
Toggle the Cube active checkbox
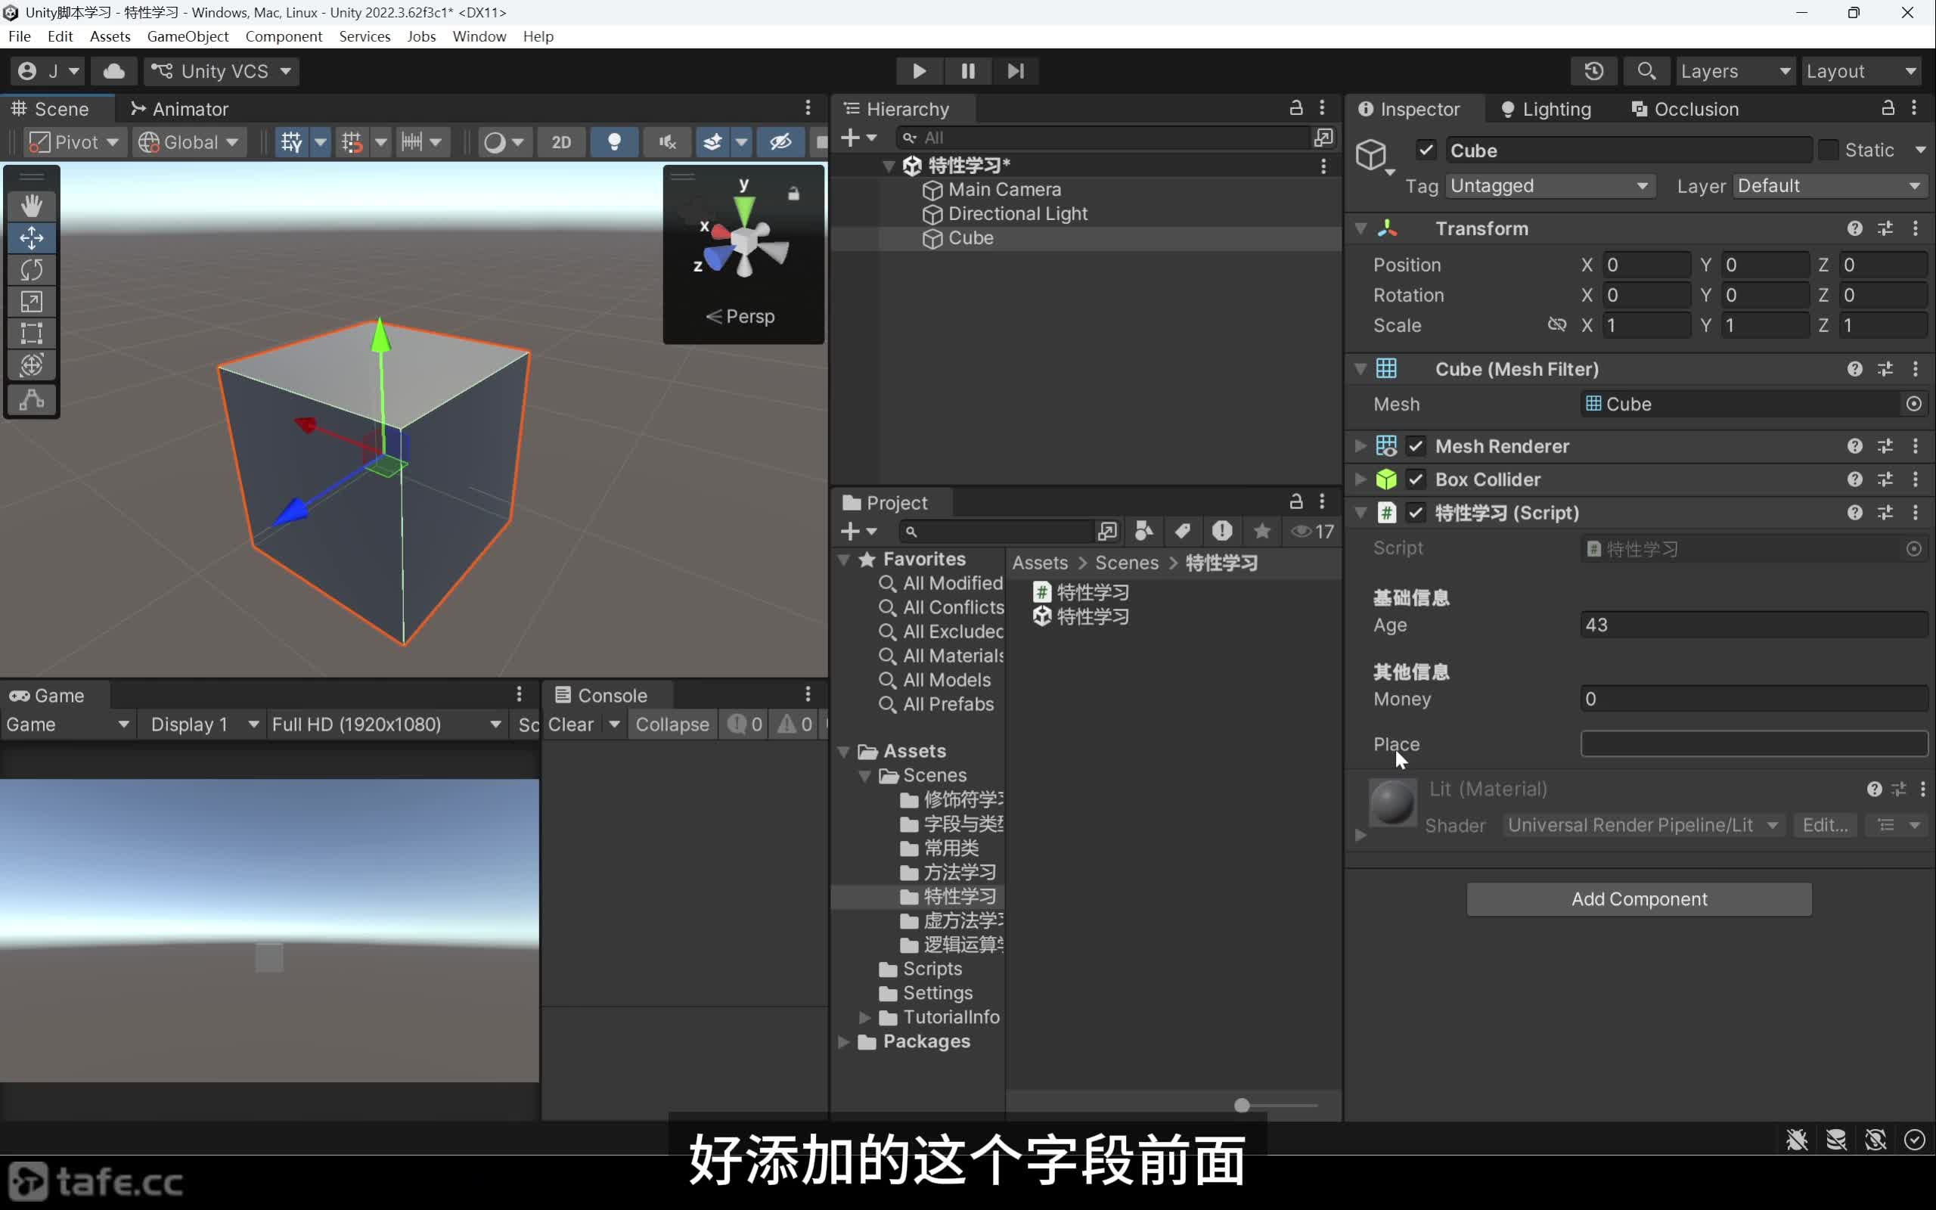(x=1426, y=150)
